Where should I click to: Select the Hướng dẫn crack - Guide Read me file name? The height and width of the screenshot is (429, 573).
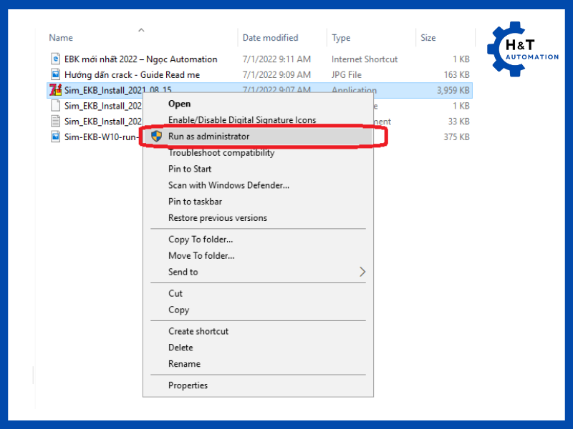coord(132,74)
